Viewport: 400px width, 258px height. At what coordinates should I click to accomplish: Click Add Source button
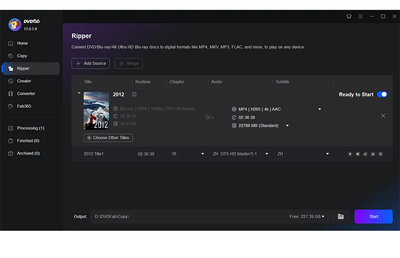90,63
